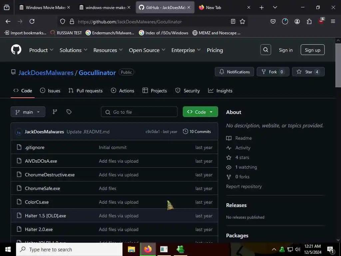Expand the Open Source dropdown

coord(147,50)
